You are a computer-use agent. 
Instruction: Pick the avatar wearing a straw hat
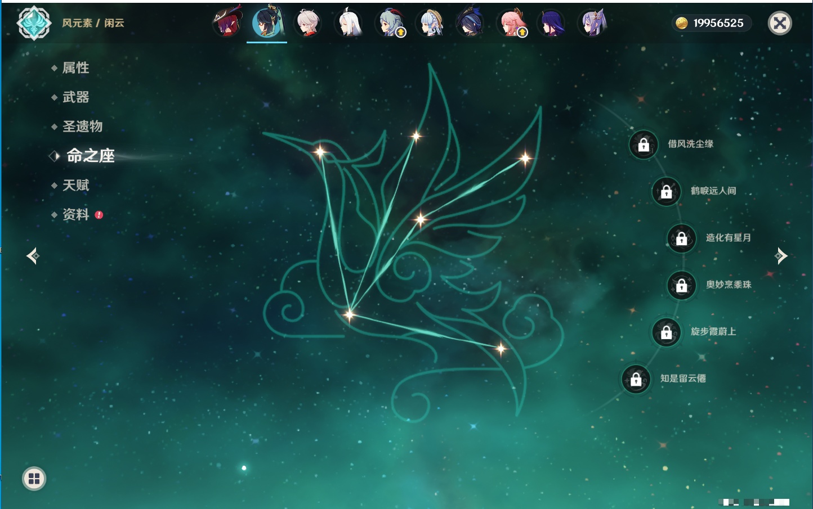click(430, 22)
